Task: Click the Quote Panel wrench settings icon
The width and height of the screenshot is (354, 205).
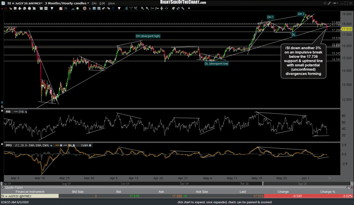Action: [x=347, y=187]
